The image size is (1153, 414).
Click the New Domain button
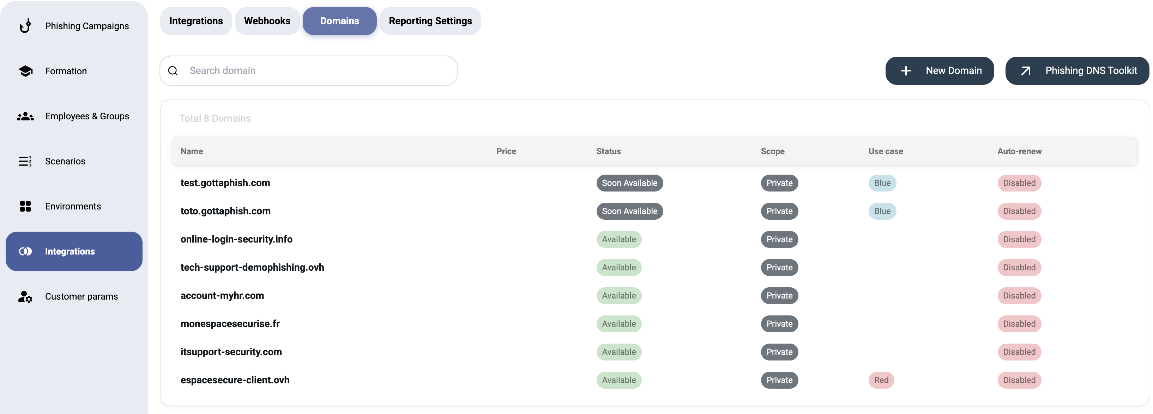(940, 70)
